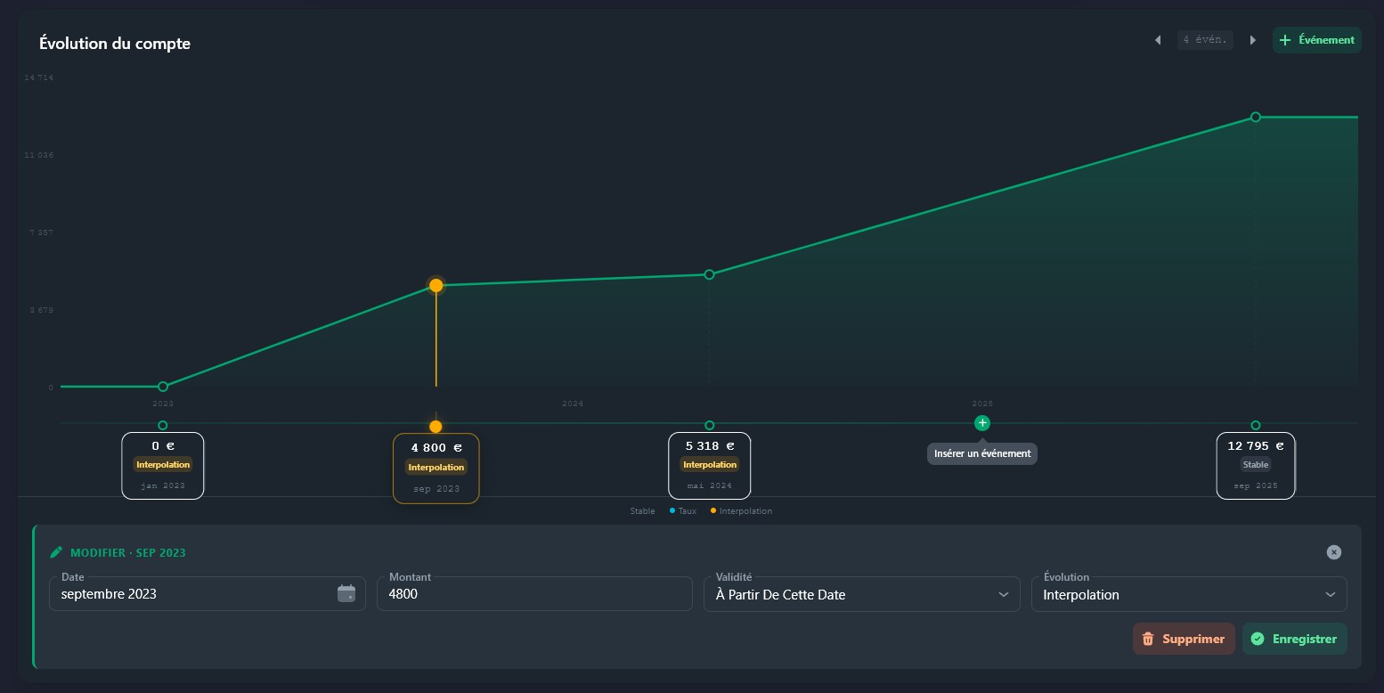
Task: Add a new Événement
Action: point(1316,40)
